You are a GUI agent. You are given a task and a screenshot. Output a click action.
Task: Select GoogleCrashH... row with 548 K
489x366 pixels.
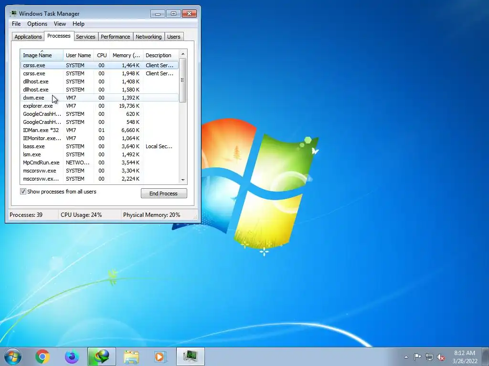point(99,122)
